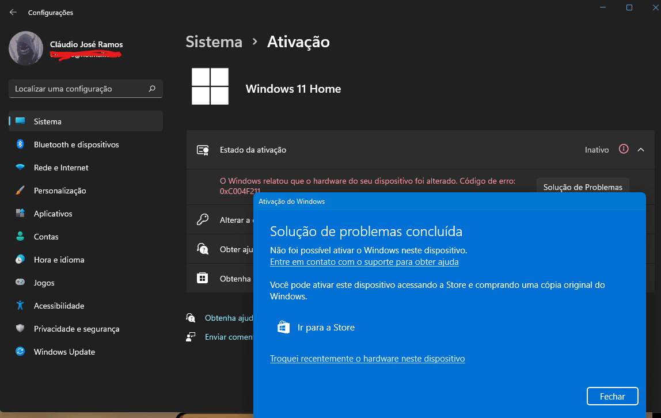Click Troquei recentemente o hardware link
Screen dimensions: 661x418
[367, 359]
